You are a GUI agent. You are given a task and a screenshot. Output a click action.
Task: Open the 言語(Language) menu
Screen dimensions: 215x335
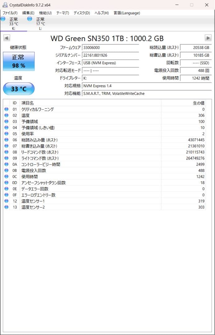(127, 13)
